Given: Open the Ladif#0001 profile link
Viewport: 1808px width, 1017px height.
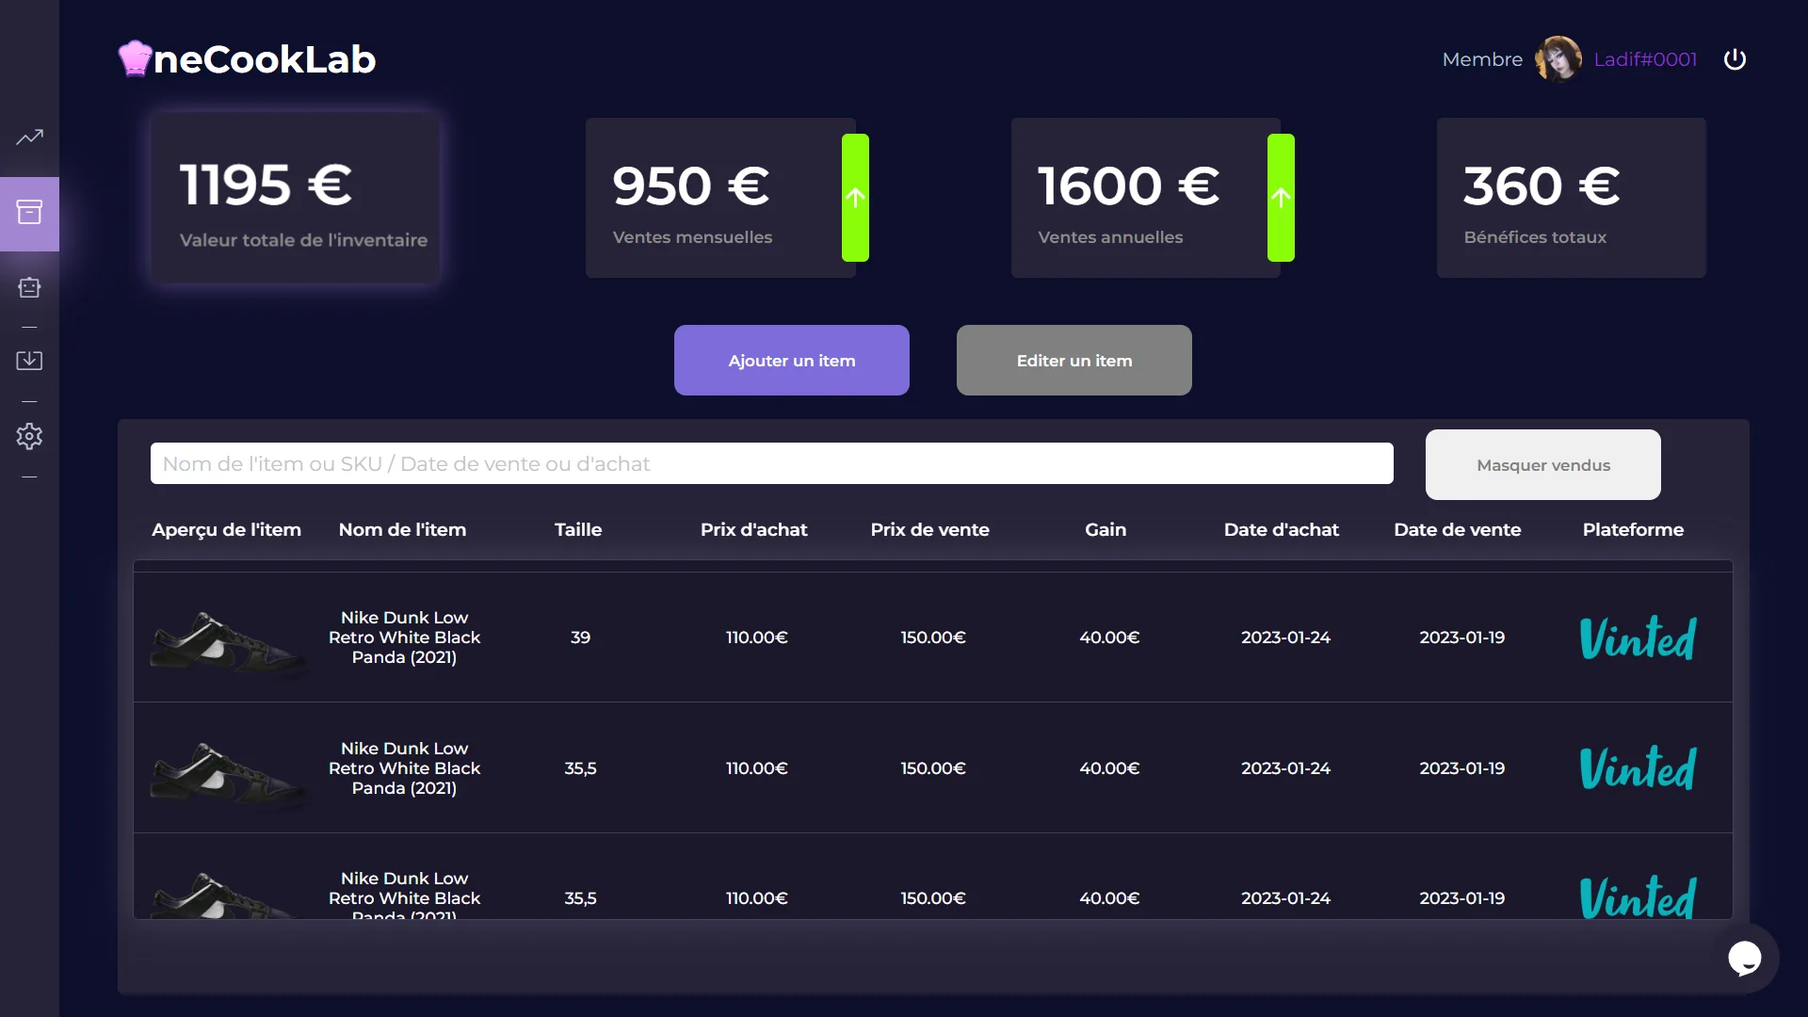Looking at the screenshot, I should coord(1645,59).
